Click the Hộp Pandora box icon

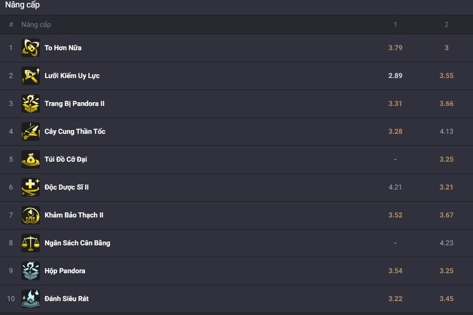(x=31, y=271)
